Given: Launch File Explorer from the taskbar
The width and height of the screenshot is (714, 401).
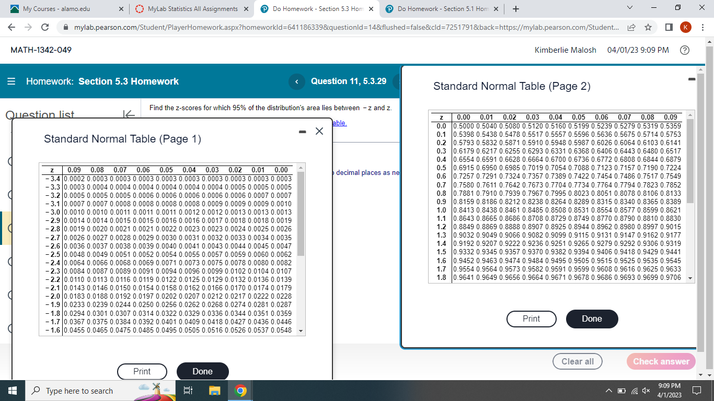Looking at the screenshot, I should [x=214, y=390].
